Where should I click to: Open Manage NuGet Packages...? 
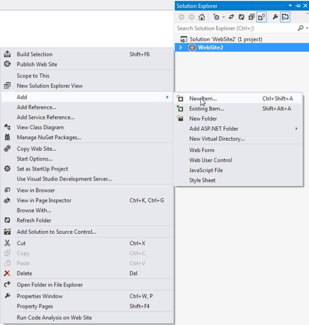[87, 137]
